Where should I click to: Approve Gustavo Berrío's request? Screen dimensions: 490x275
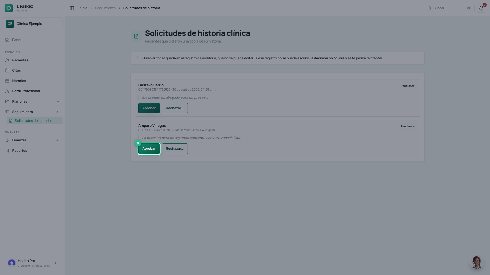[x=149, y=108]
